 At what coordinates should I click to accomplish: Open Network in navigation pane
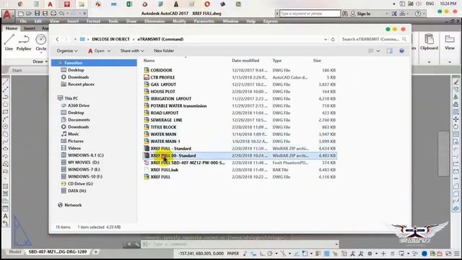click(73, 205)
